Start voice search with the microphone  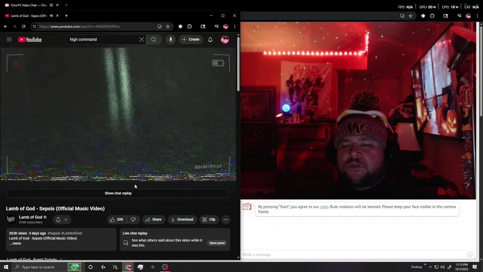(171, 39)
